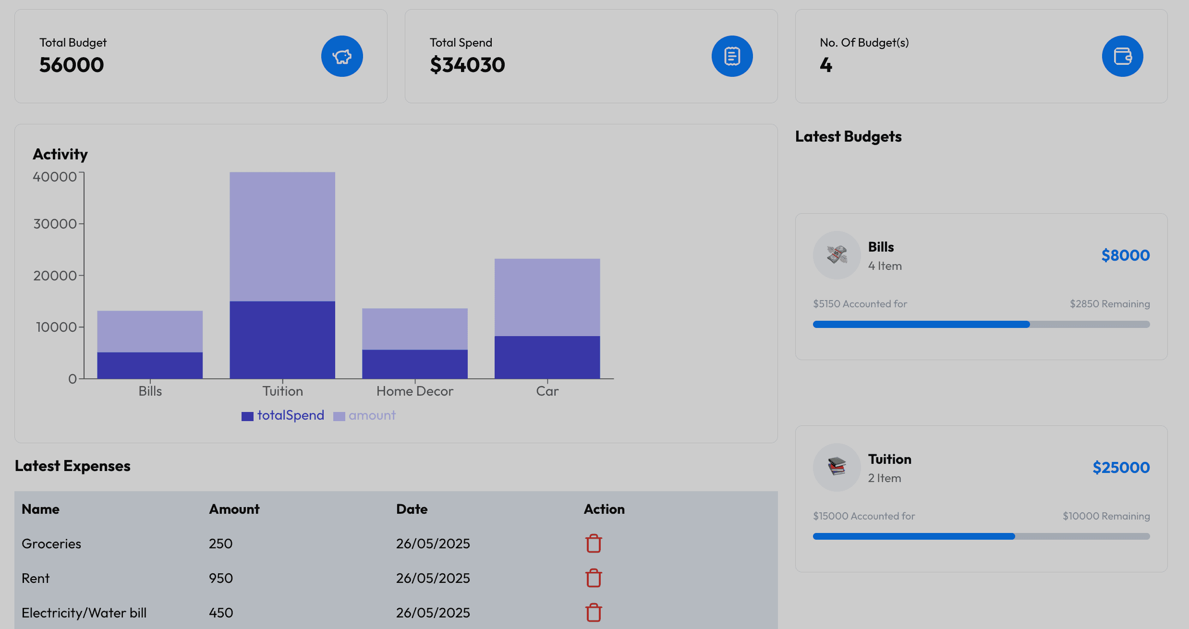
Task: Click the 250 amount cell
Action: (x=221, y=544)
